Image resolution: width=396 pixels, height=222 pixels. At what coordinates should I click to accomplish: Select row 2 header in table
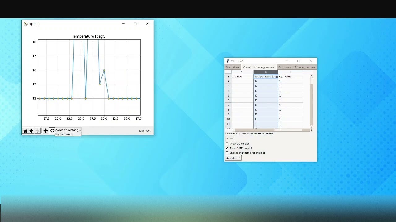(228, 81)
